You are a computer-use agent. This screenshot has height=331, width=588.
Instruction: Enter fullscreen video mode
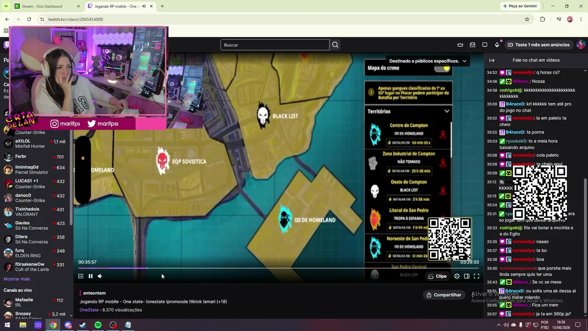476,276
